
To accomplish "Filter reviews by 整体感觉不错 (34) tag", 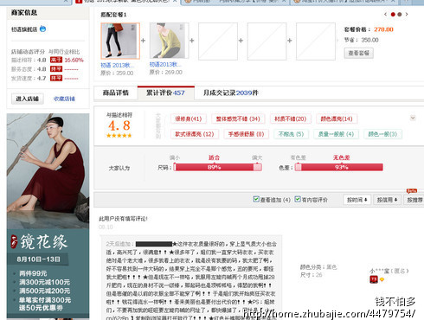I will 238,118.
